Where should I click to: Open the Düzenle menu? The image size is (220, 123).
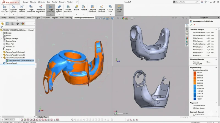click(x=33, y=2)
